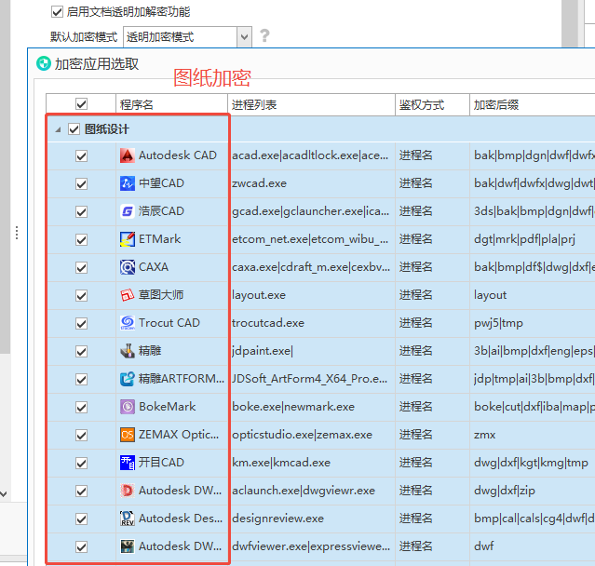Uncheck the CAXA row checkbox
Screen dimensions: 595x566
click(x=81, y=268)
